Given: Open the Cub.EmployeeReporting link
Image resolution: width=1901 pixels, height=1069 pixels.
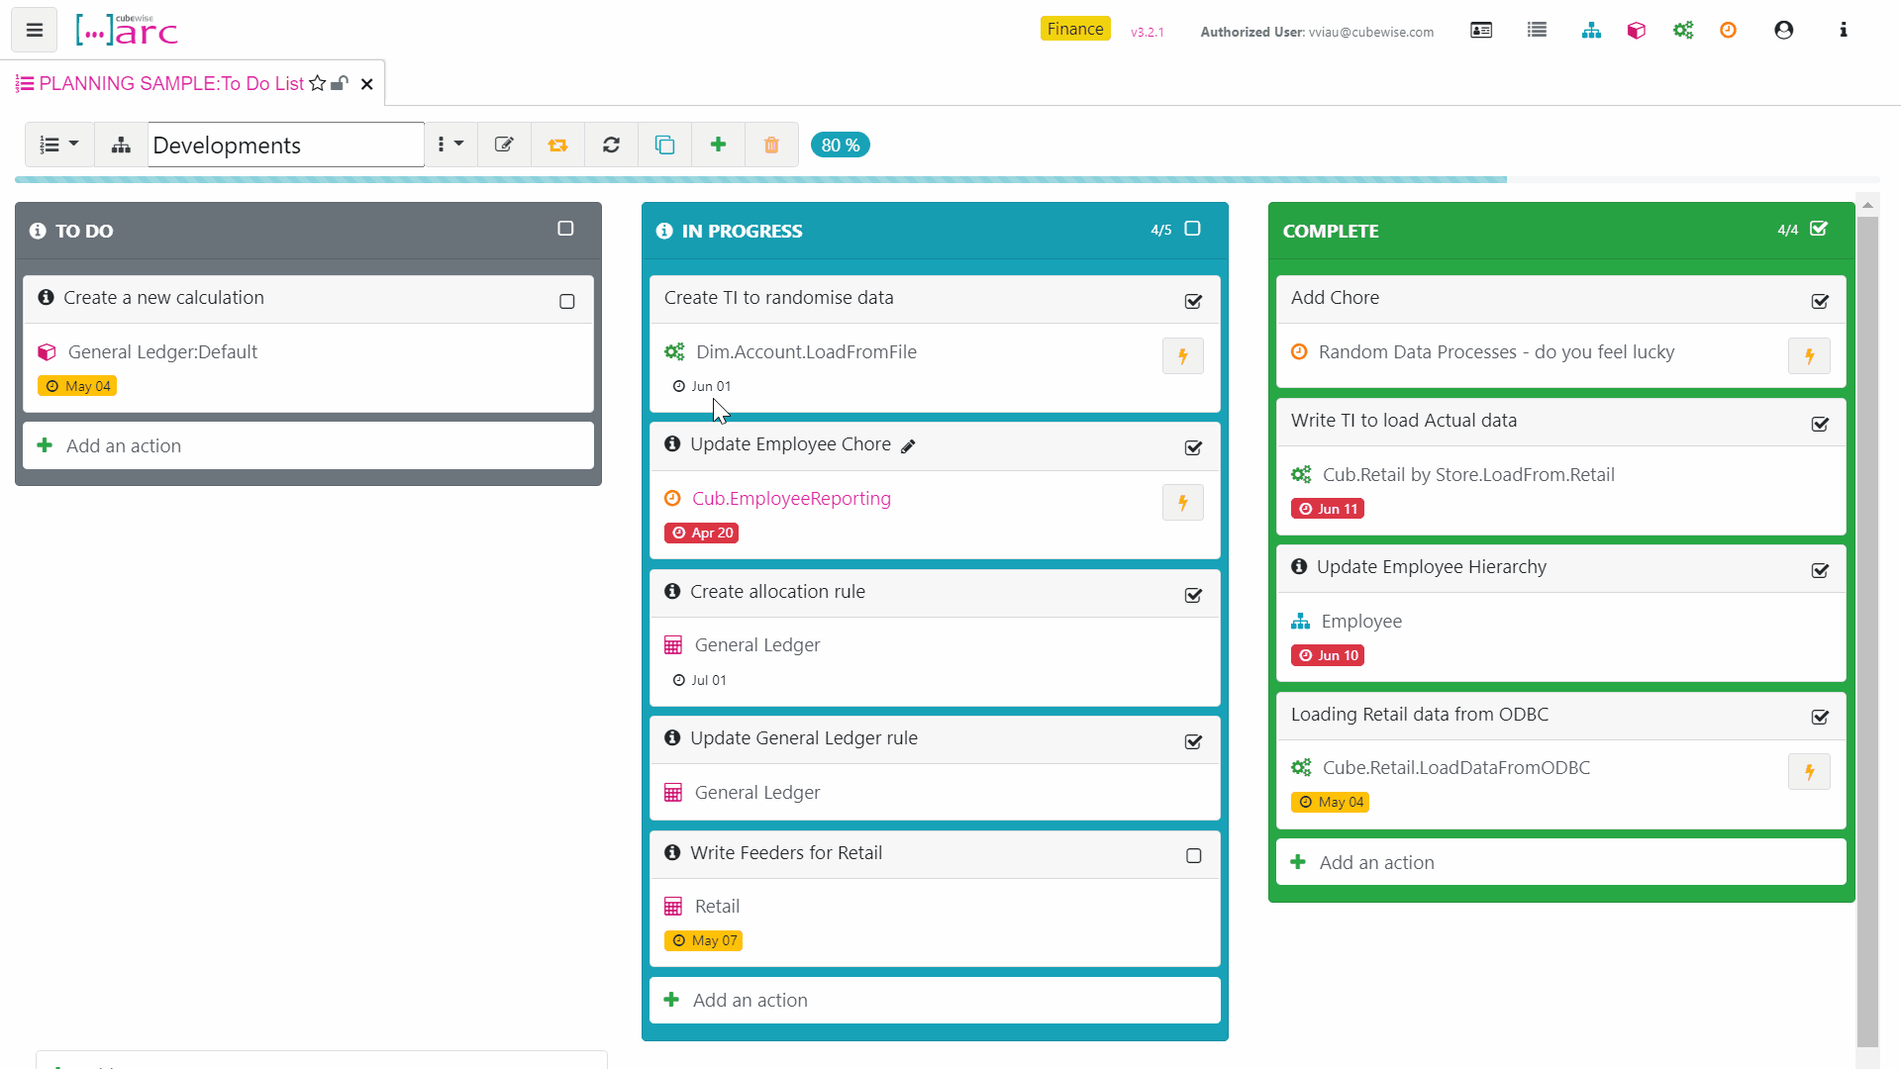Looking at the screenshot, I should [x=791, y=498].
